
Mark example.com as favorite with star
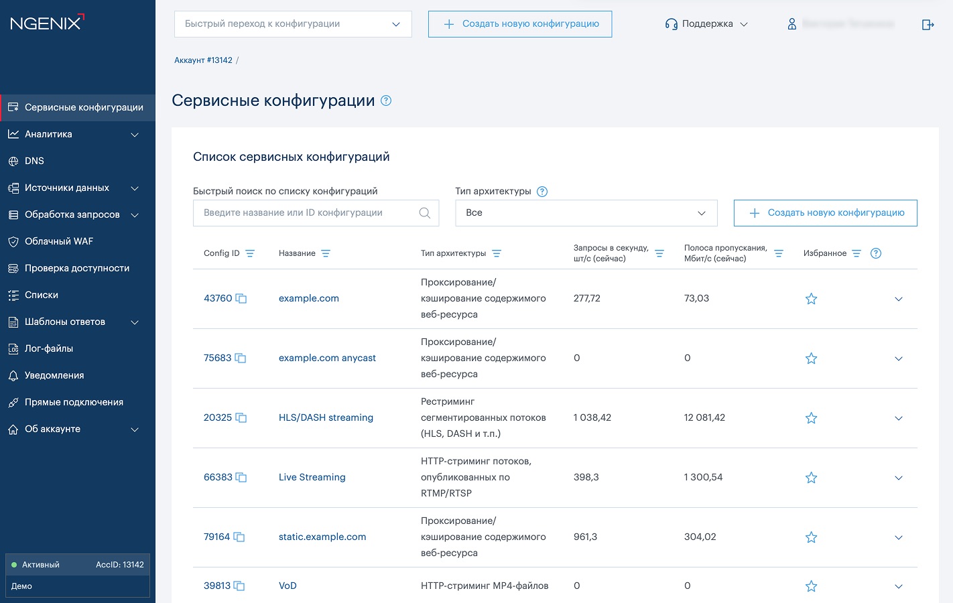tap(811, 299)
